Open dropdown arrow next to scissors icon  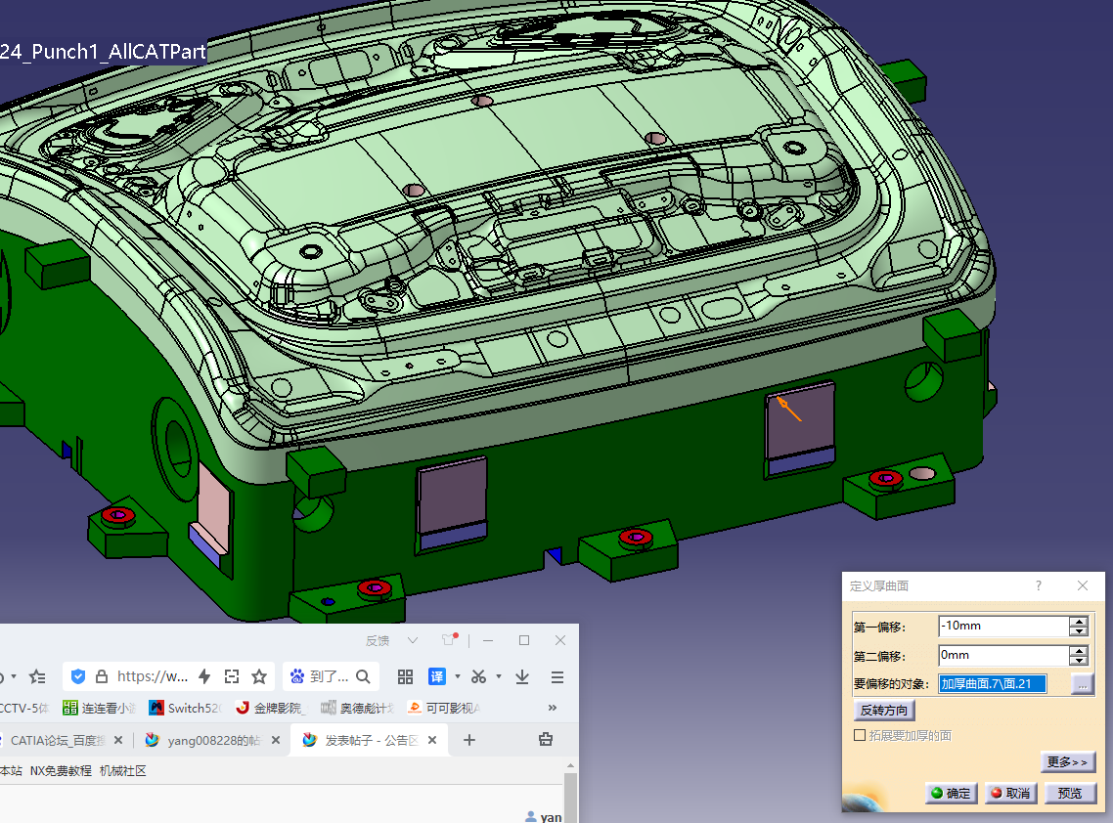pyautogui.click(x=498, y=676)
